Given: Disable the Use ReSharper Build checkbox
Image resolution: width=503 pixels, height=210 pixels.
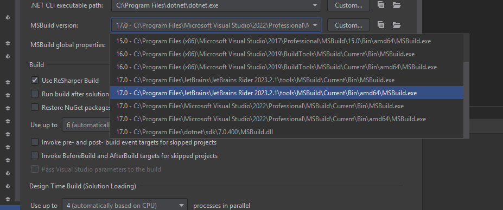Looking at the screenshot, I should pyautogui.click(x=35, y=80).
